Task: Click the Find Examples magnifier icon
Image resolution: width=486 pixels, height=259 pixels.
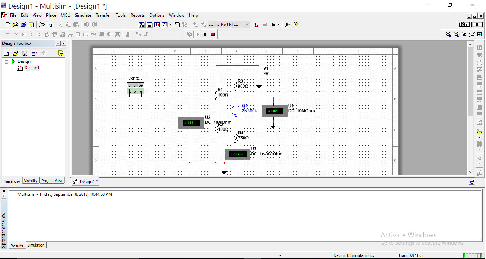Action: [x=288, y=25]
